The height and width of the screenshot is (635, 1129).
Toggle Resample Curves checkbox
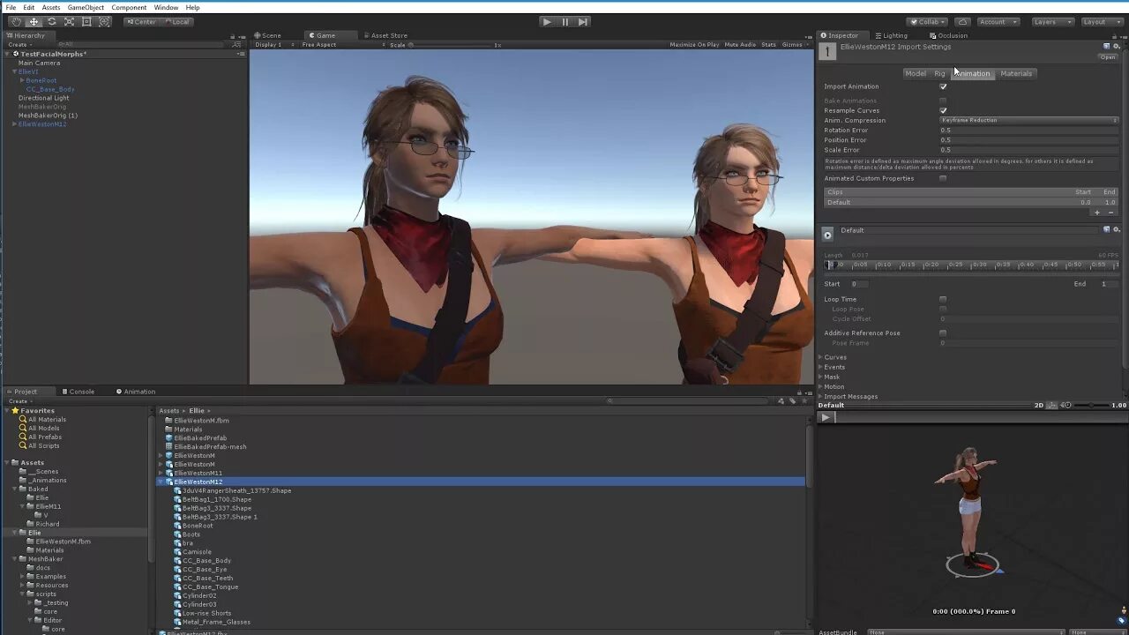[x=943, y=110]
